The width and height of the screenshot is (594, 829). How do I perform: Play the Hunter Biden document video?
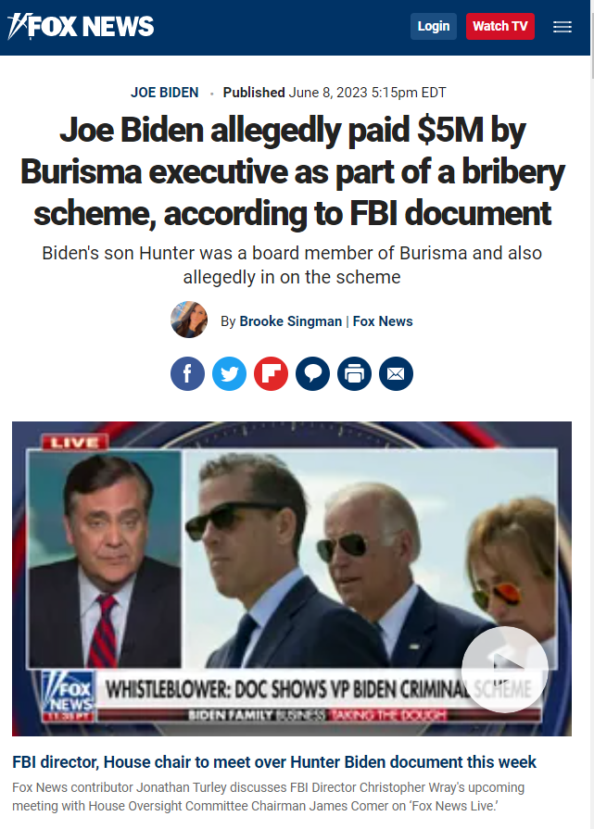pyautogui.click(x=505, y=670)
